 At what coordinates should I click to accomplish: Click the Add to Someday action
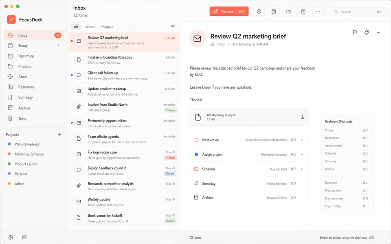277,183
